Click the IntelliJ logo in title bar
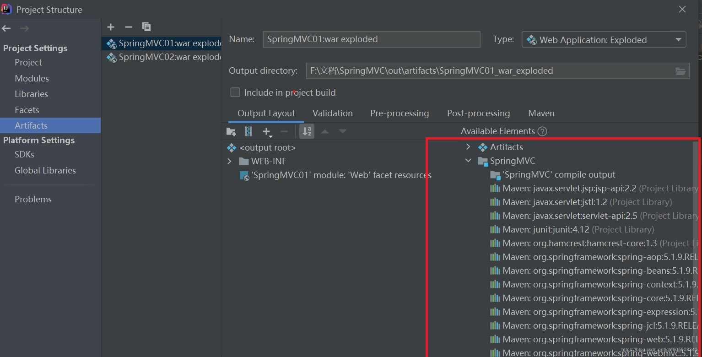The image size is (702, 357). pos(6,9)
